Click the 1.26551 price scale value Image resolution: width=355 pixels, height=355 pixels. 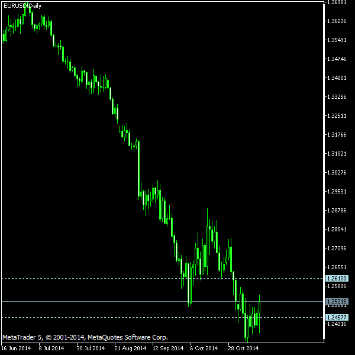337,267
